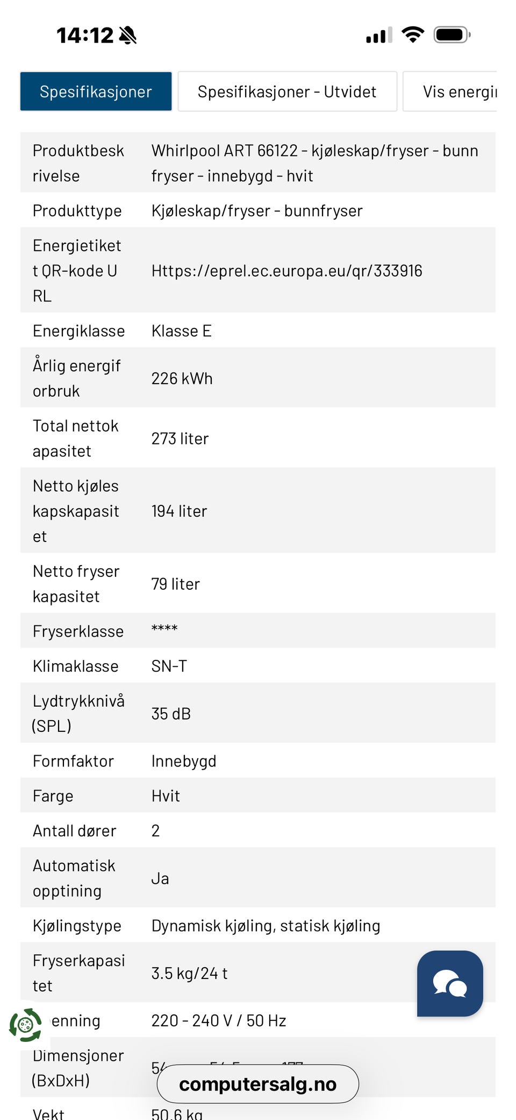
Task: Switch to the Spesifikasjoner tab
Action: pos(96,91)
